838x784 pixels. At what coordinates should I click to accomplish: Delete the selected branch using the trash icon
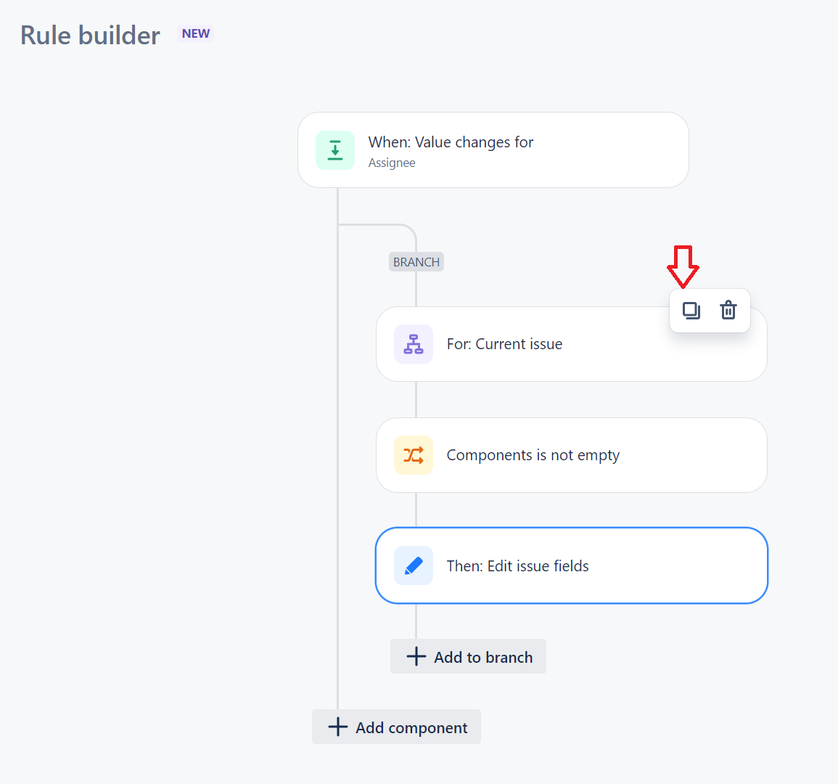728,310
